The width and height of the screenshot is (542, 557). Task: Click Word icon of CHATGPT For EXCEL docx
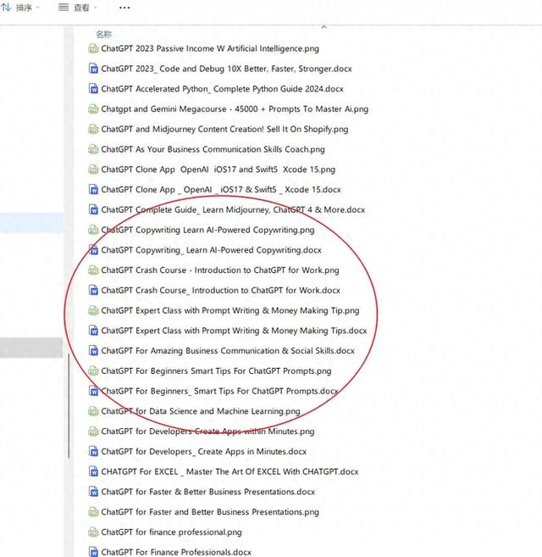click(93, 471)
